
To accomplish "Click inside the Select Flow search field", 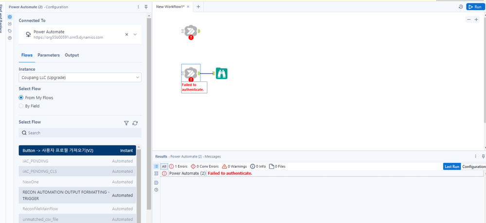I will point(80,133).
